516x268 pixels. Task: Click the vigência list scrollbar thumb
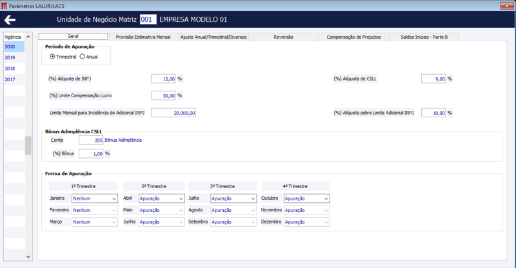28,146
